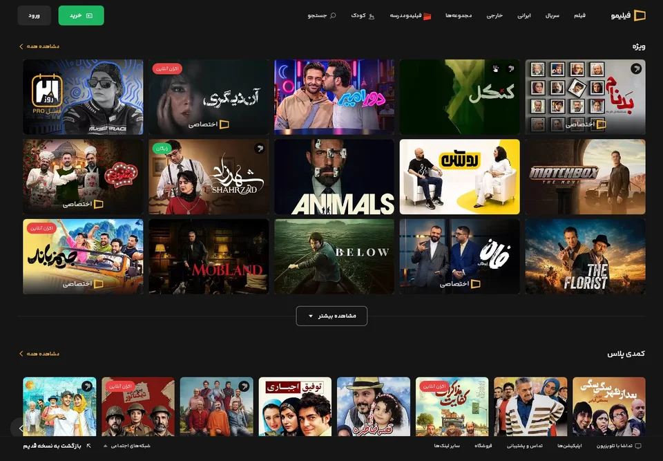The width and height of the screenshot is (663, 461).
Task: Click the carousel left arrow in کمدی پلاس row
Action: point(21,429)
